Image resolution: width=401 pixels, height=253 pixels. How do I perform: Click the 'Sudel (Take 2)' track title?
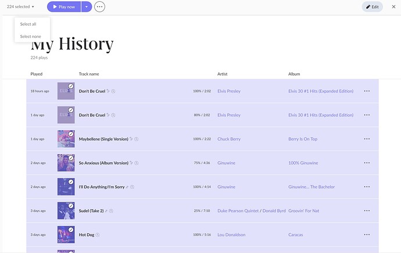[x=91, y=211]
